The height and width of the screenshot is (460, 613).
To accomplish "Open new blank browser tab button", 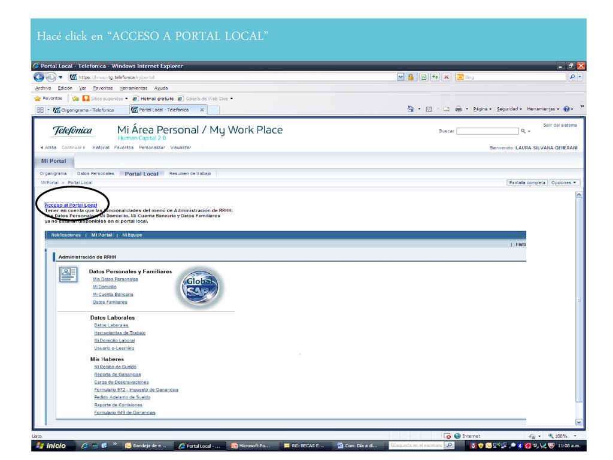I will 213,110.
